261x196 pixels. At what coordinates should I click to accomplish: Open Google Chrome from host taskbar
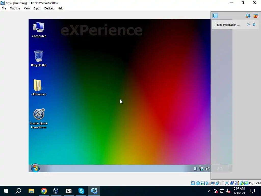click(x=44, y=191)
